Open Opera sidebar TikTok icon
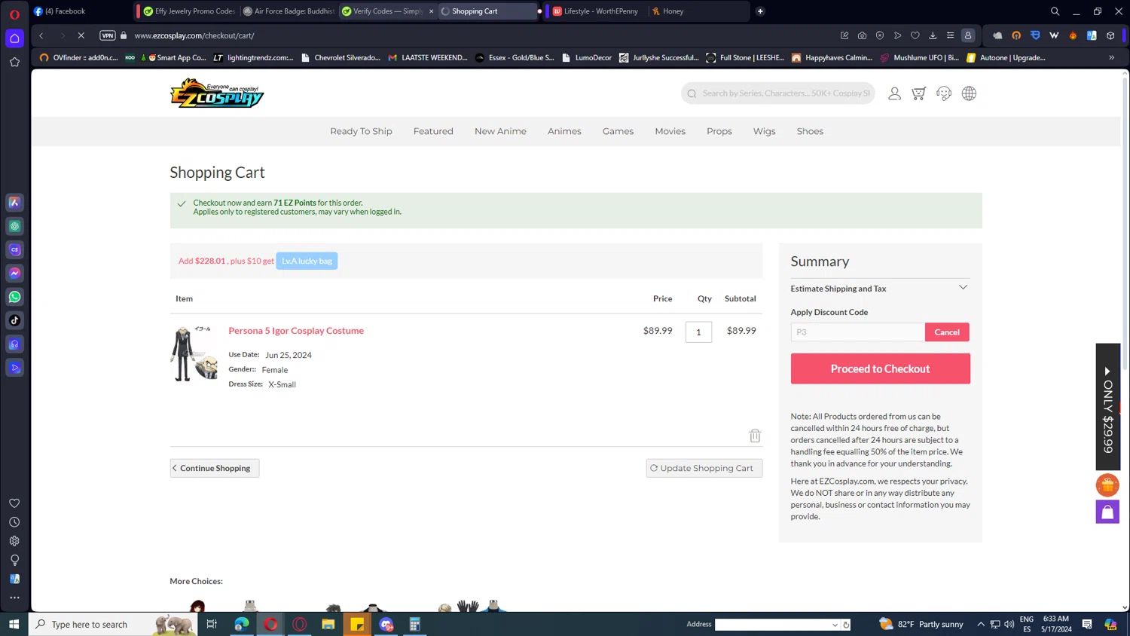The image size is (1130, 636). click(14, 320)
